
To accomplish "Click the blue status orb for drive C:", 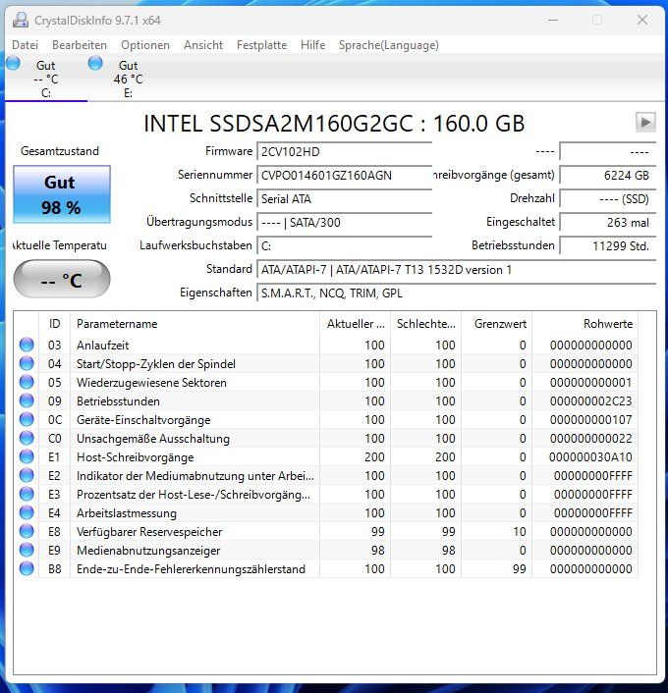I will 14,63.
